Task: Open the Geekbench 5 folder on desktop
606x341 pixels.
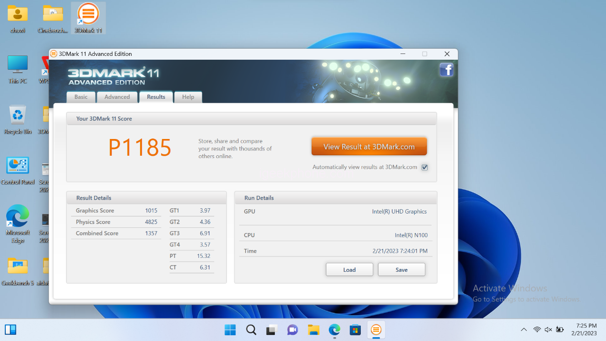Action: 18,270
